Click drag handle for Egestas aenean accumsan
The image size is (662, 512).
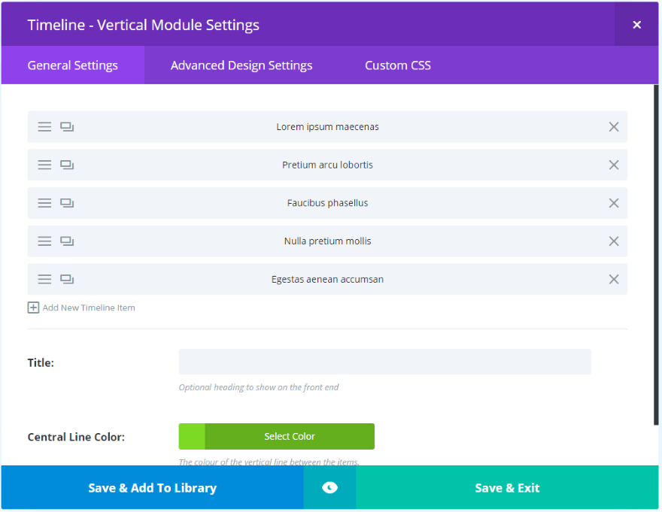44,279
